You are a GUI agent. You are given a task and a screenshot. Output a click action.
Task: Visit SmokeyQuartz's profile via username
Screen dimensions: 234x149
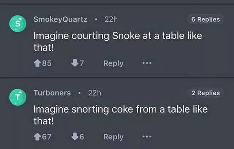coord(60,19)
